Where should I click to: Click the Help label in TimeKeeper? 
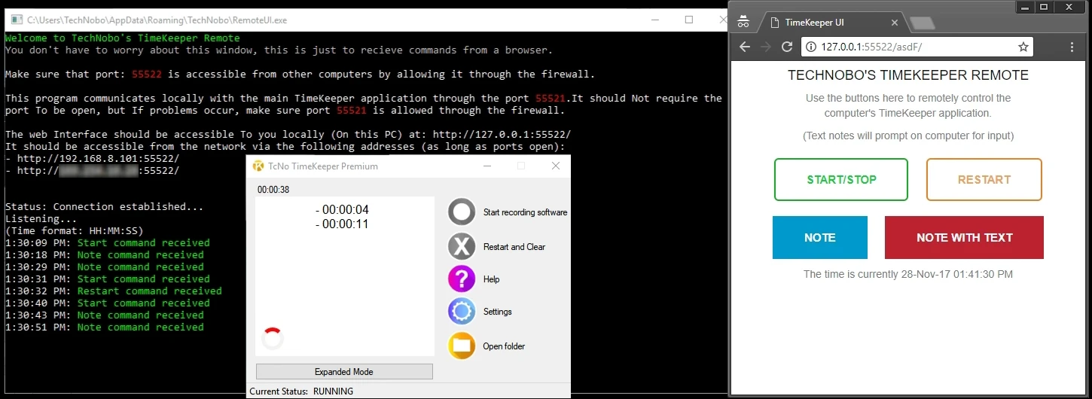(492, 279)
